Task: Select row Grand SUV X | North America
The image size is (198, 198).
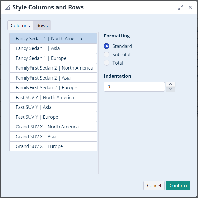Action: coord(53,127)
